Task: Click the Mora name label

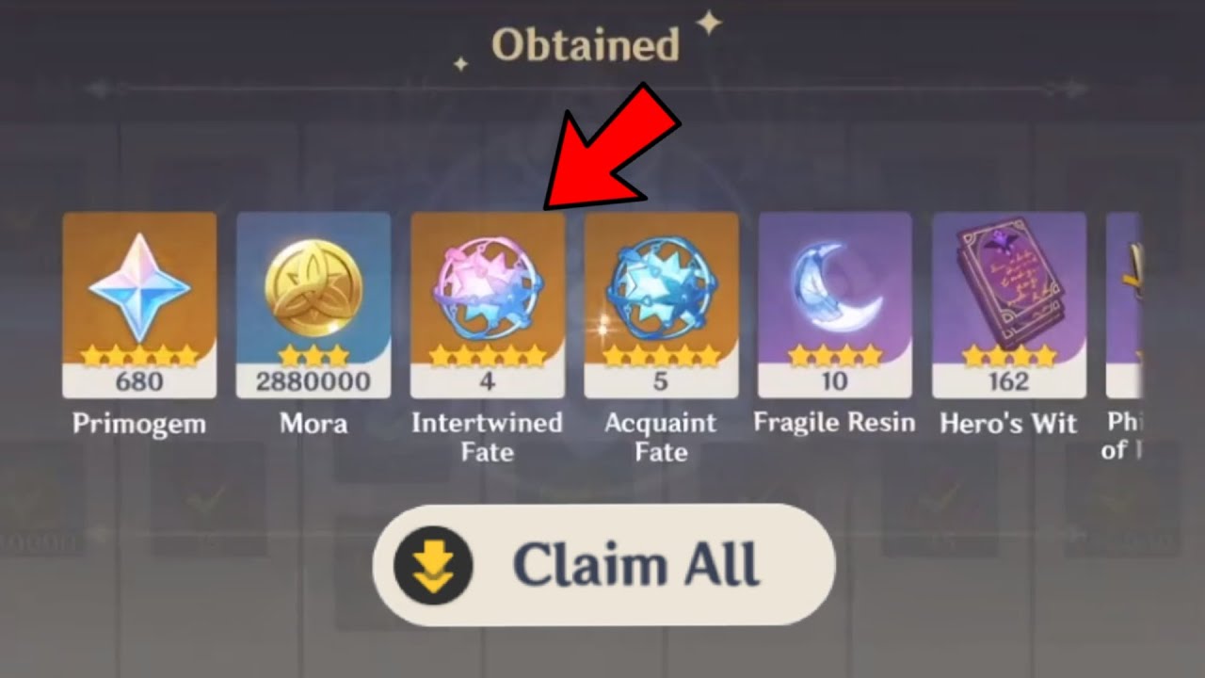Action: (313, 424)
